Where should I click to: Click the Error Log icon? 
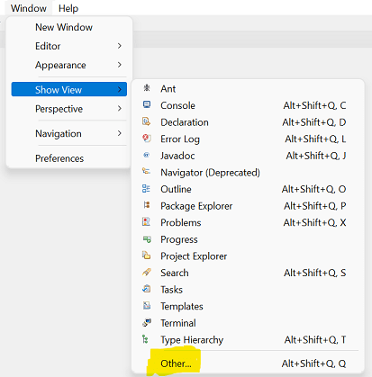147,139
